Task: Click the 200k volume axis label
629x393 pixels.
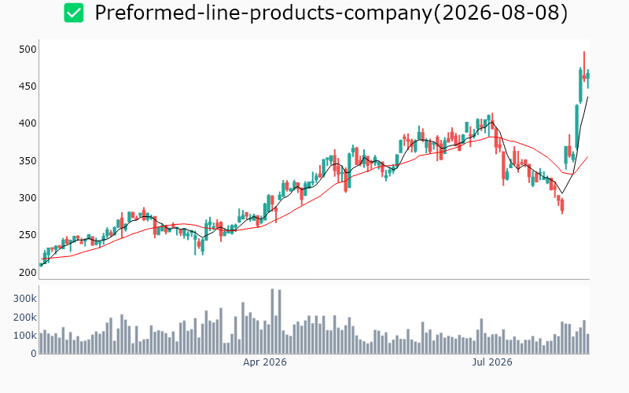Action: click(25, 318)
